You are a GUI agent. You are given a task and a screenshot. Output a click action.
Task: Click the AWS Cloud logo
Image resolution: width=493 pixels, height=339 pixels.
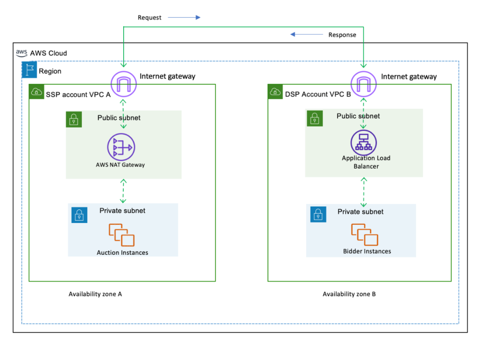[x=21, y=53]
